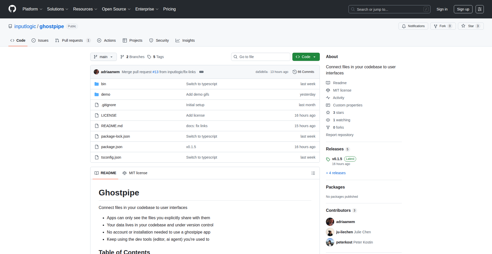
Task: Click the v0.1.5 release tag icon
Action: (x=328, y=159)
